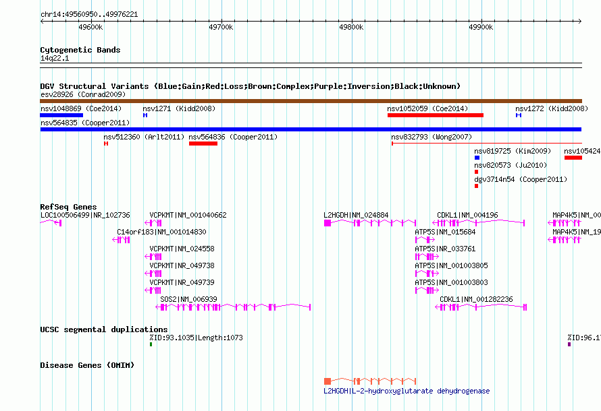Select the ATP5S|NR_033761 transcript label

click(x=445, y=249)
